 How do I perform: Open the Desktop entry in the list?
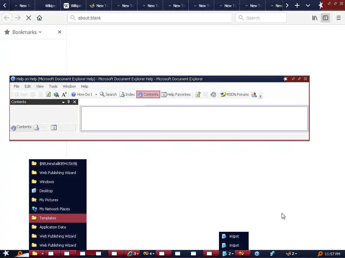tap(58, 191)
